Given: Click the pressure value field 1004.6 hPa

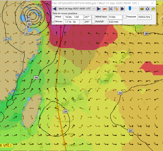Looking at the screenshot, I should tap(144, 17).
